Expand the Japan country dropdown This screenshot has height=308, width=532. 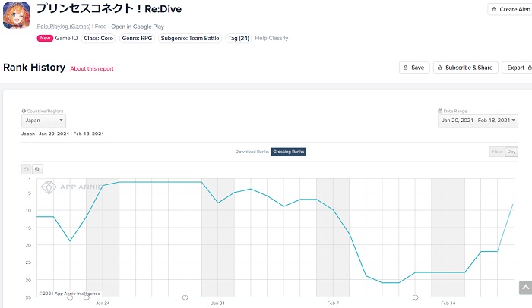pos(44,121)
